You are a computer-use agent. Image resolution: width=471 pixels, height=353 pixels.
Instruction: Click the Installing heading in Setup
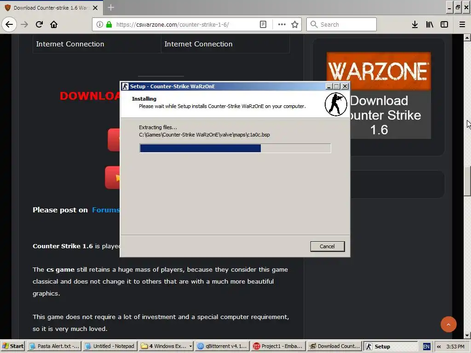(144, 99)
